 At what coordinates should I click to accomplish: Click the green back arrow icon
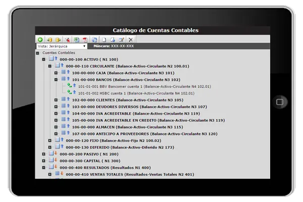(40, 39)
